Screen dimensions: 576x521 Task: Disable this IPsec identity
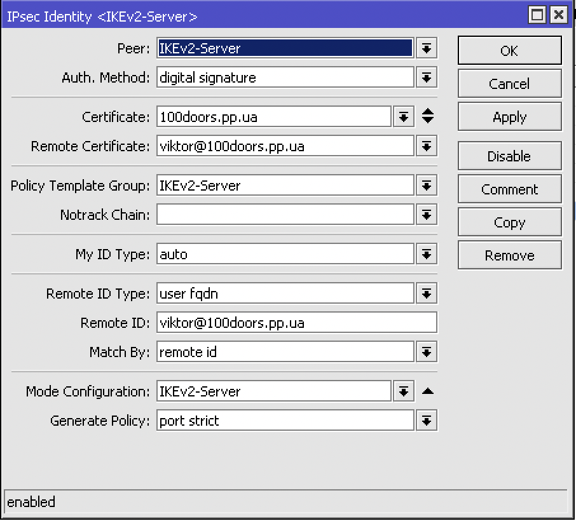tap(509, 156)
